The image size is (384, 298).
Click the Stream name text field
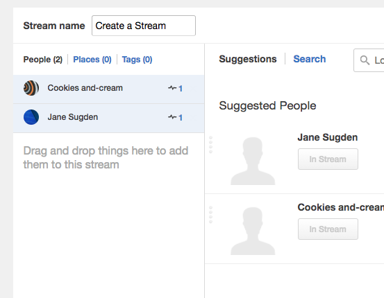144,26
